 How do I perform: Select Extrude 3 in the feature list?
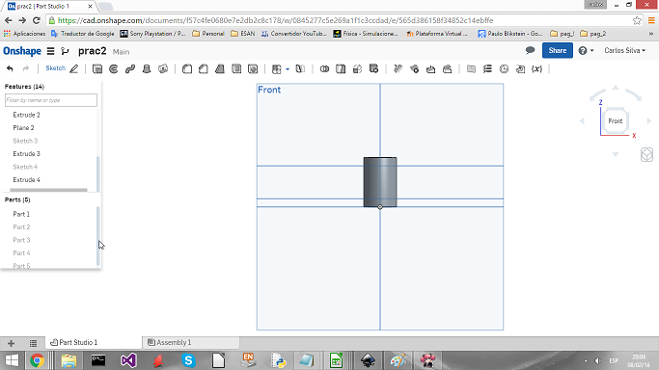pyautogui.click(x=26, y=153)
